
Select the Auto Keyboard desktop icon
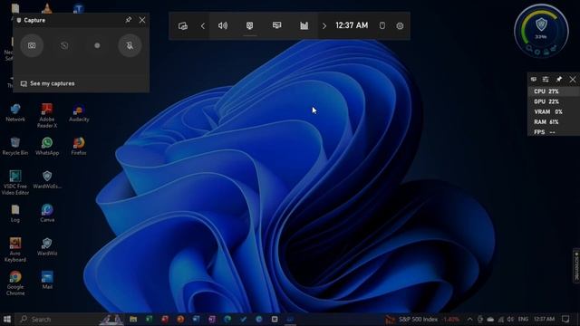point(15,250)
